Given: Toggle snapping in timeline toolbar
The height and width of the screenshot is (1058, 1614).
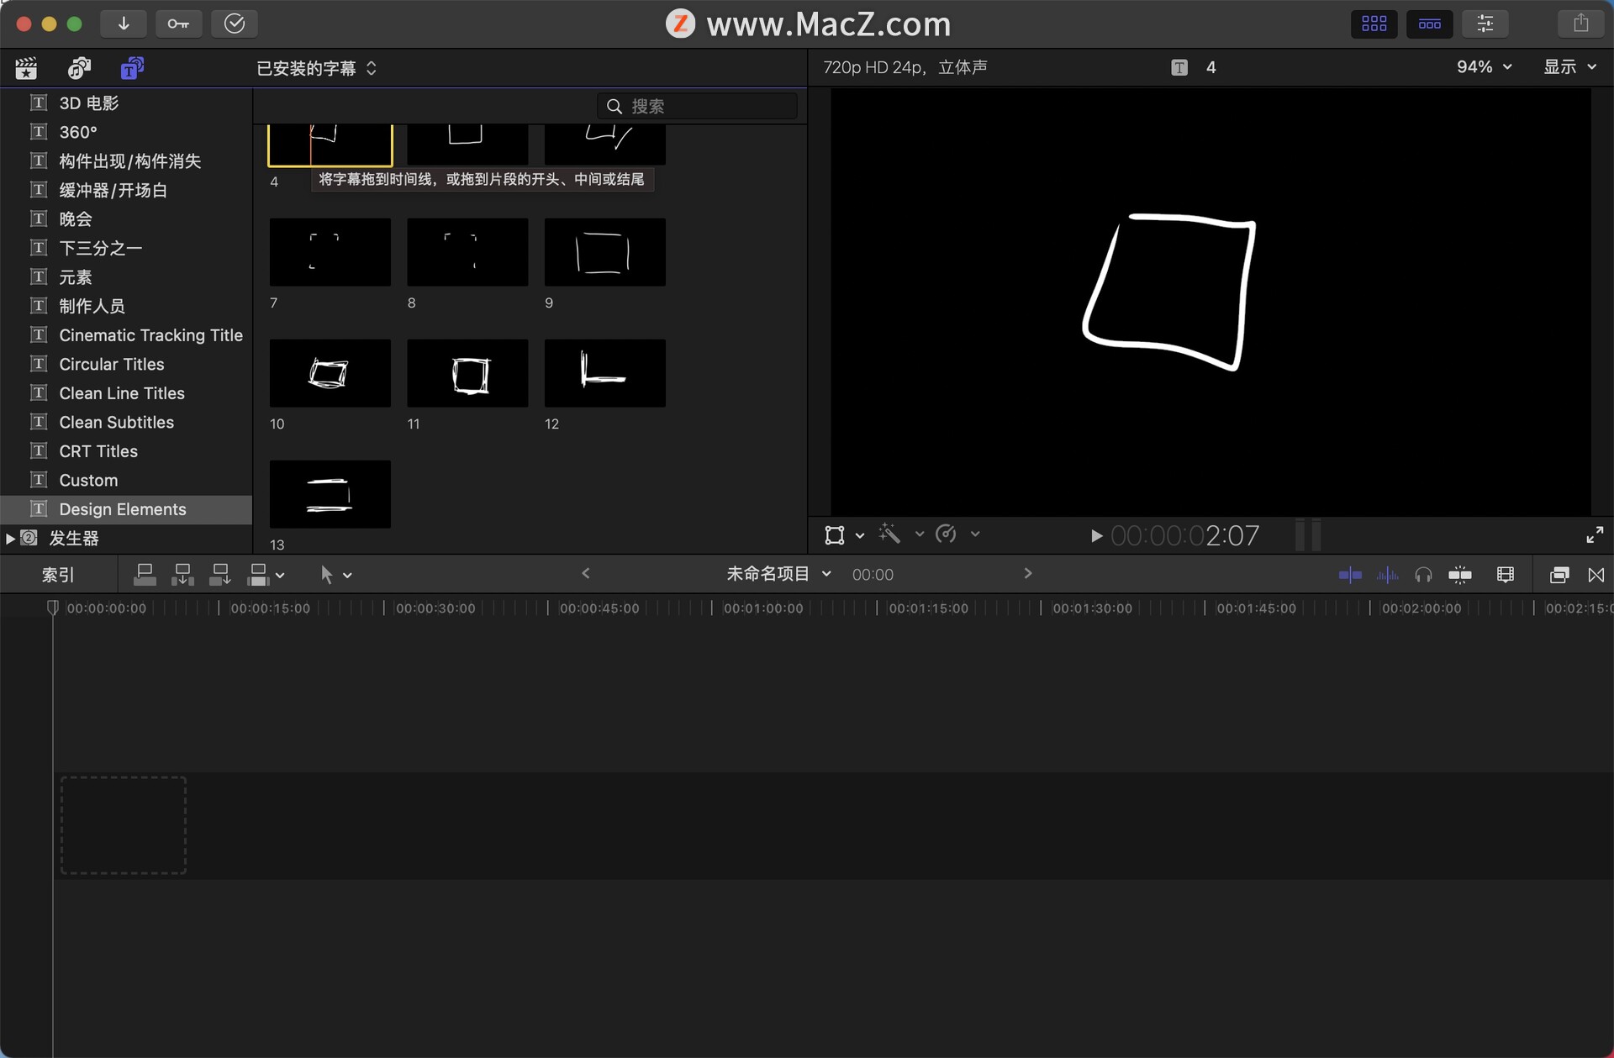Looking at the screenshot, I should click(1460, 575).
